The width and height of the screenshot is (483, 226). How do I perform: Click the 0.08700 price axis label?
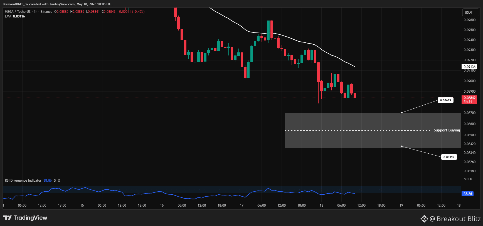[x=469, y=113]
